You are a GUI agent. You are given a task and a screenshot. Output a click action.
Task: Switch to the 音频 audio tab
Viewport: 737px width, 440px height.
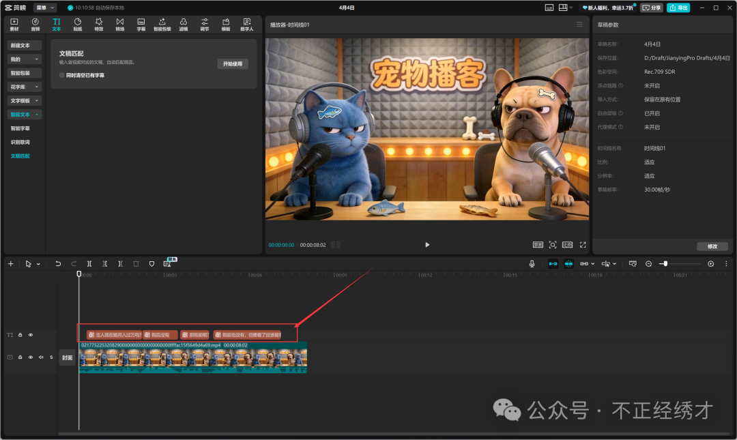tap(35, 25)
